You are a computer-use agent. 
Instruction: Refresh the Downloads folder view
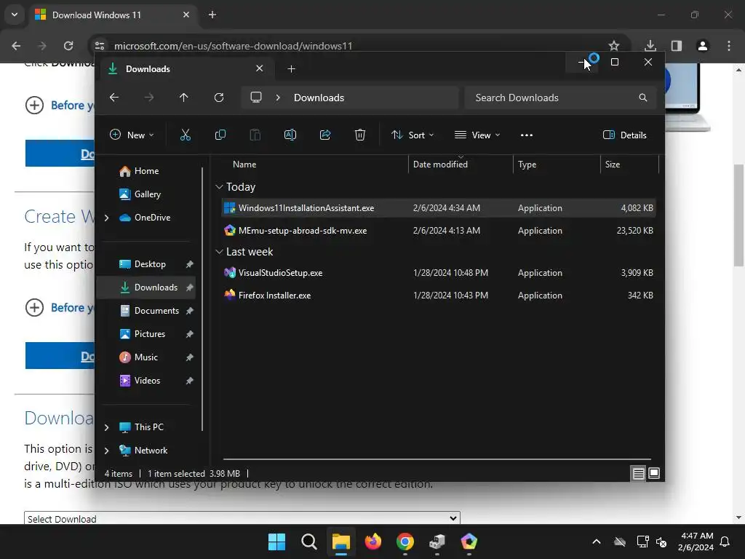point(219,98)
